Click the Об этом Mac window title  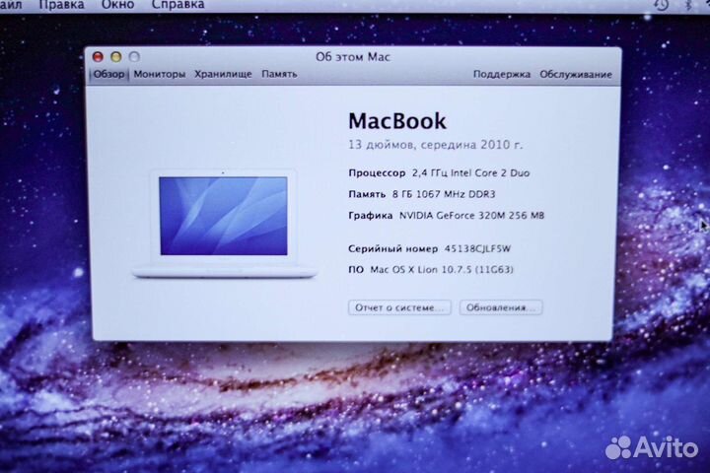pos(353,57)
